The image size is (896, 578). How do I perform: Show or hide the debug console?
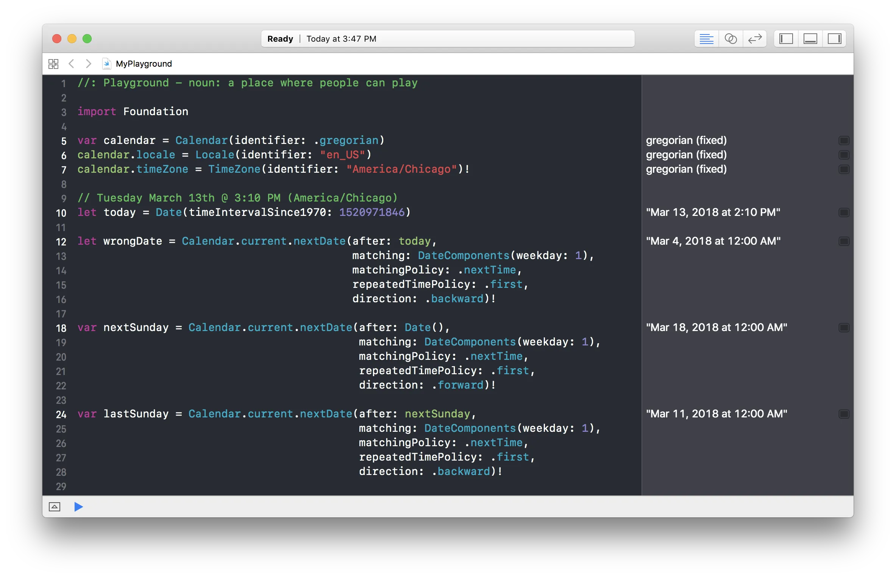(x=55, y=507)
